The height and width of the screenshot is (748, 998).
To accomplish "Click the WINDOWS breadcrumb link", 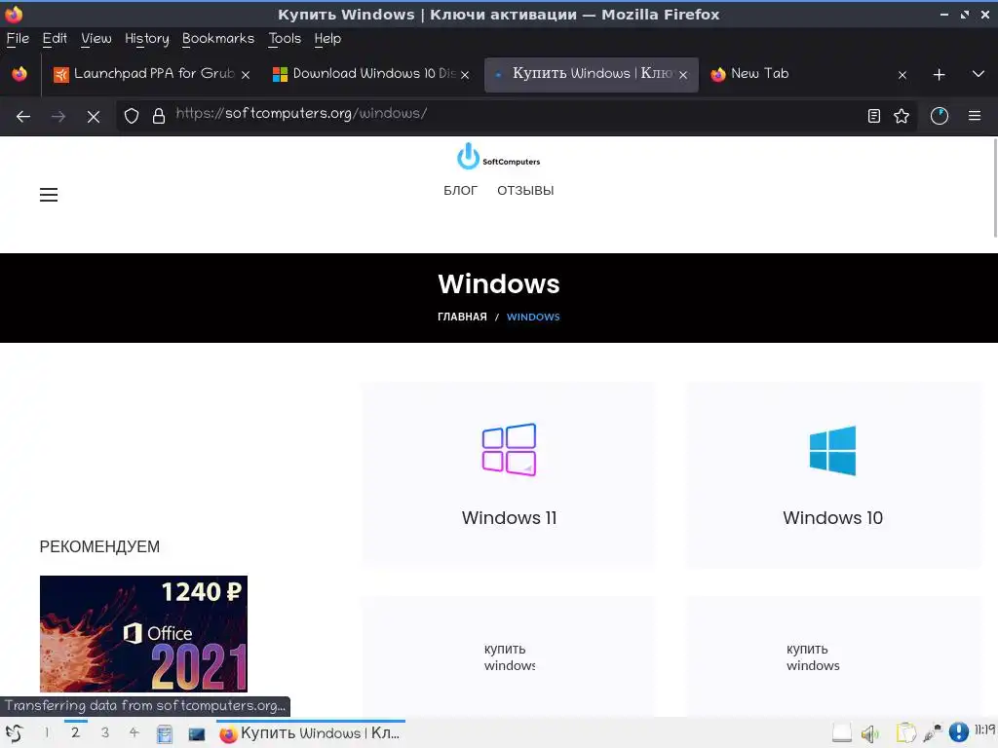I will 533,317.
